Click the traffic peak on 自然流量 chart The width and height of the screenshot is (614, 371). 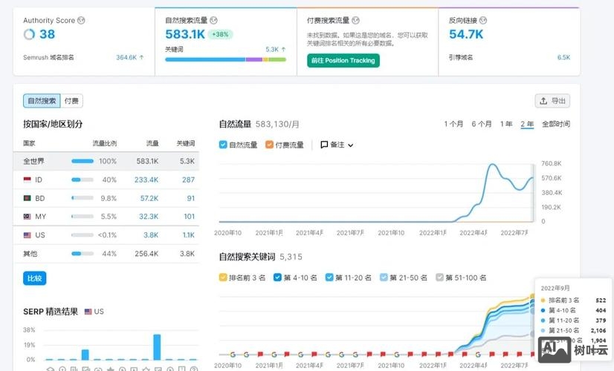click(x=493, y=165)
